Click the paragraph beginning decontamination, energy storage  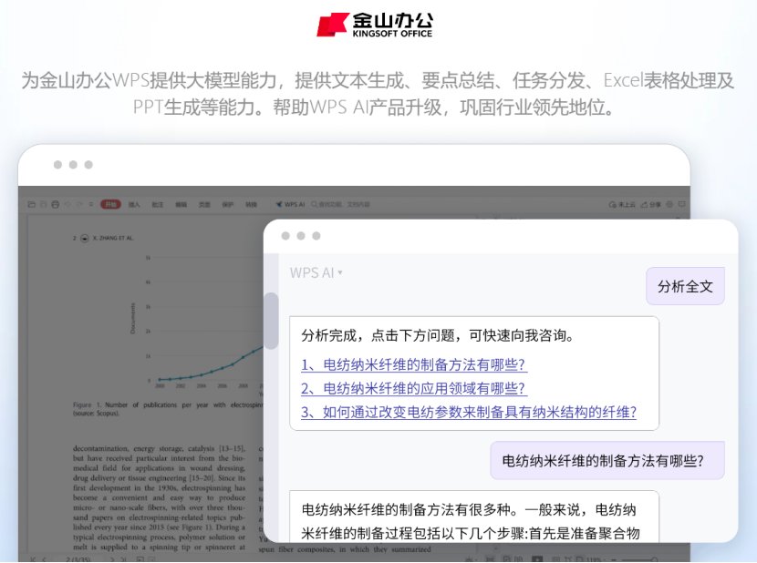click(160, 497)
